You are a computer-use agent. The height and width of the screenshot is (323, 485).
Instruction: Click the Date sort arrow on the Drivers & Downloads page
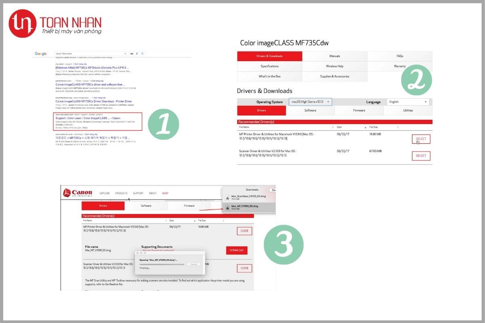[x=365, y=127]
